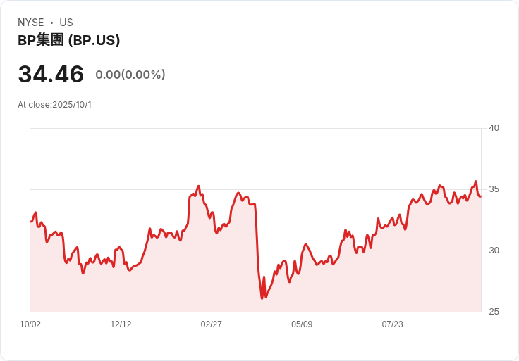The image size is (519, 361).
Task: Select the 25 price axis label
Action: (494, 312)
